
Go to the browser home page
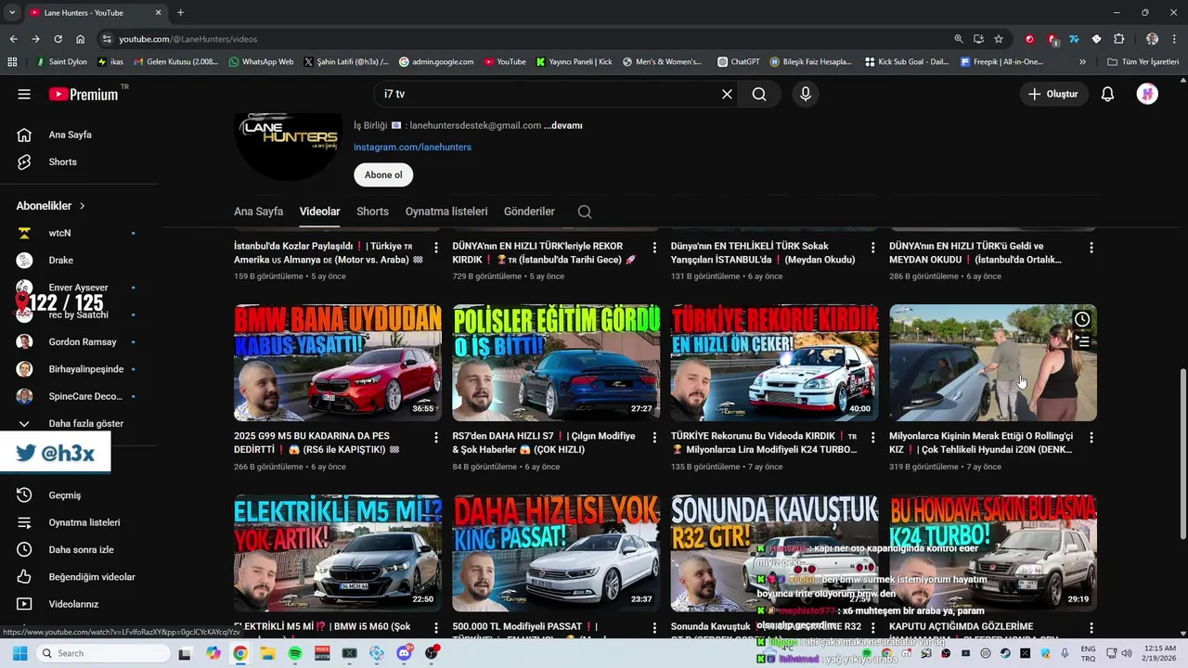pyautogui.click(x=81, y=39)
